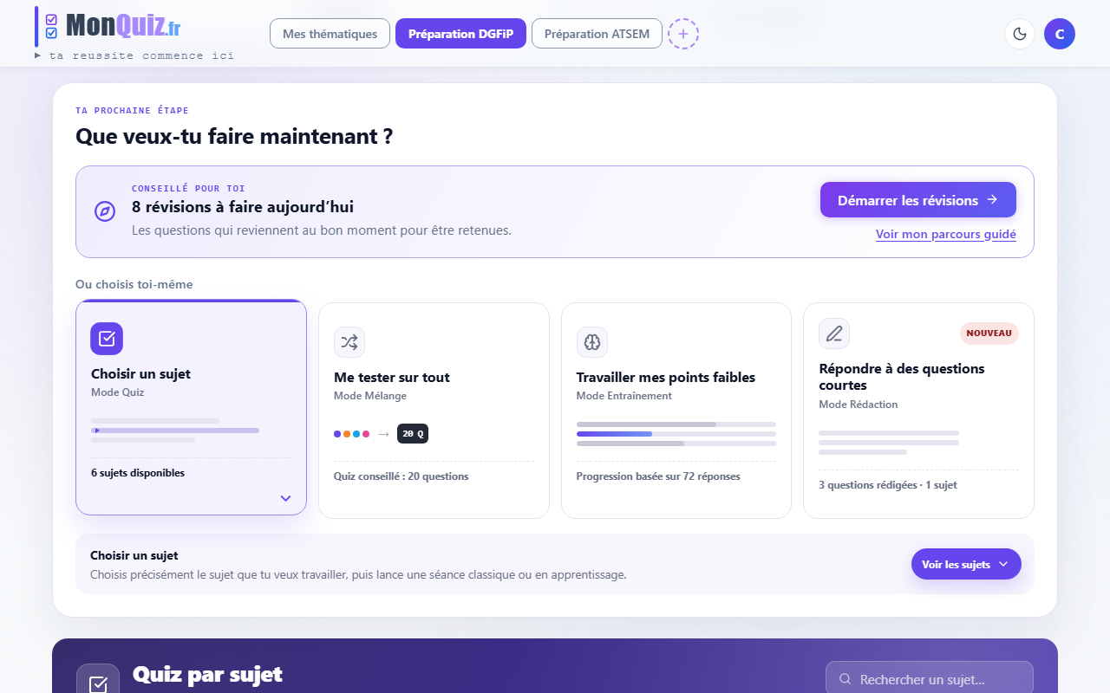The image size is (1110, 693).
Task: Expand the Voir les sujets dropdown button
Action: tap(966, 564)
